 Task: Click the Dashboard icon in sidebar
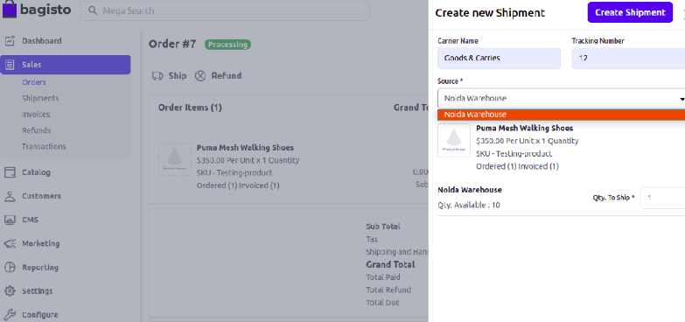click(x=10, y=41)
